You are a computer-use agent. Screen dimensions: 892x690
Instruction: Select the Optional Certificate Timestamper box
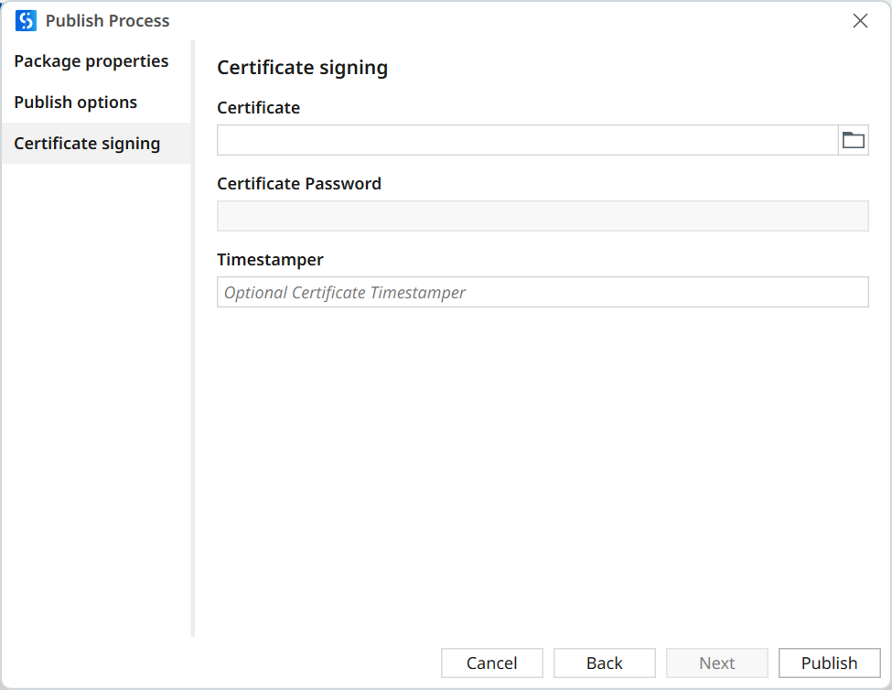coord(543,292)
